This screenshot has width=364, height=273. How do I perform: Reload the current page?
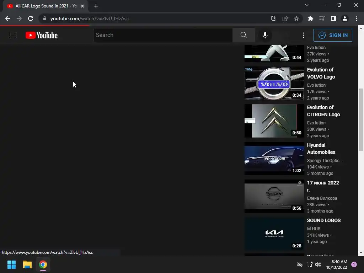[31, 18]
